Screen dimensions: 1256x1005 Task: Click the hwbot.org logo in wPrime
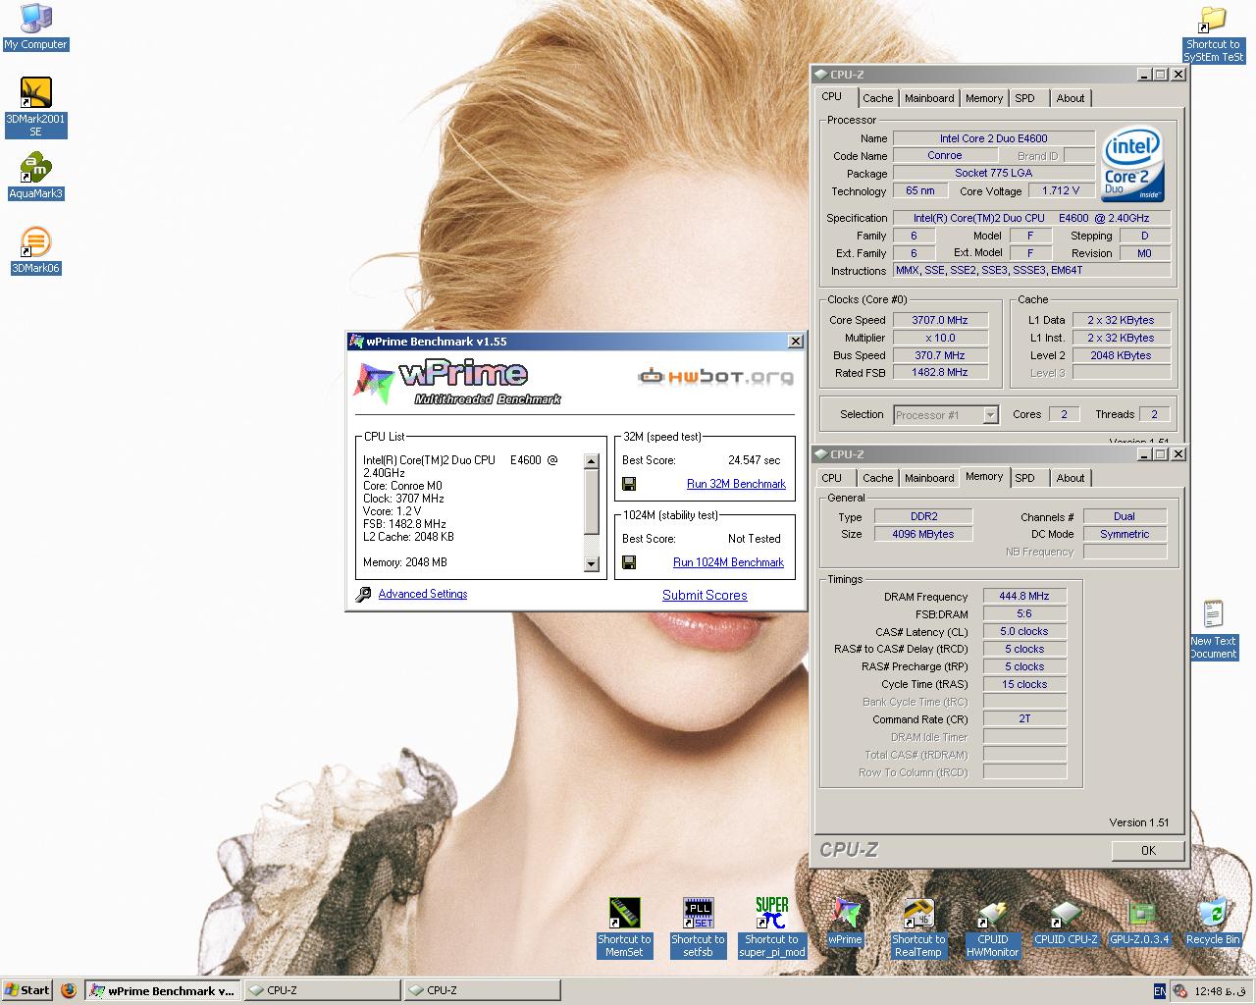pyautogui.click(x=715, y=376)
